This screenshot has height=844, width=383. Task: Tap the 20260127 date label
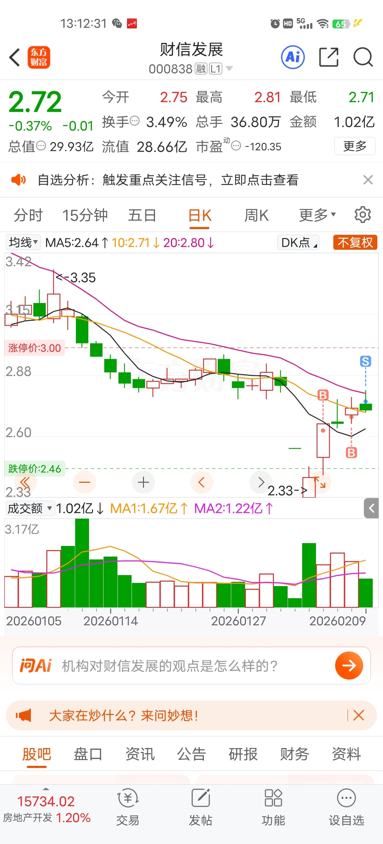point(238,621)
